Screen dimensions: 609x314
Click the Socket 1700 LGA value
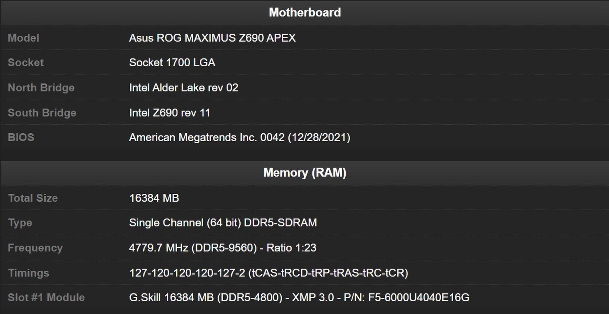172,63
